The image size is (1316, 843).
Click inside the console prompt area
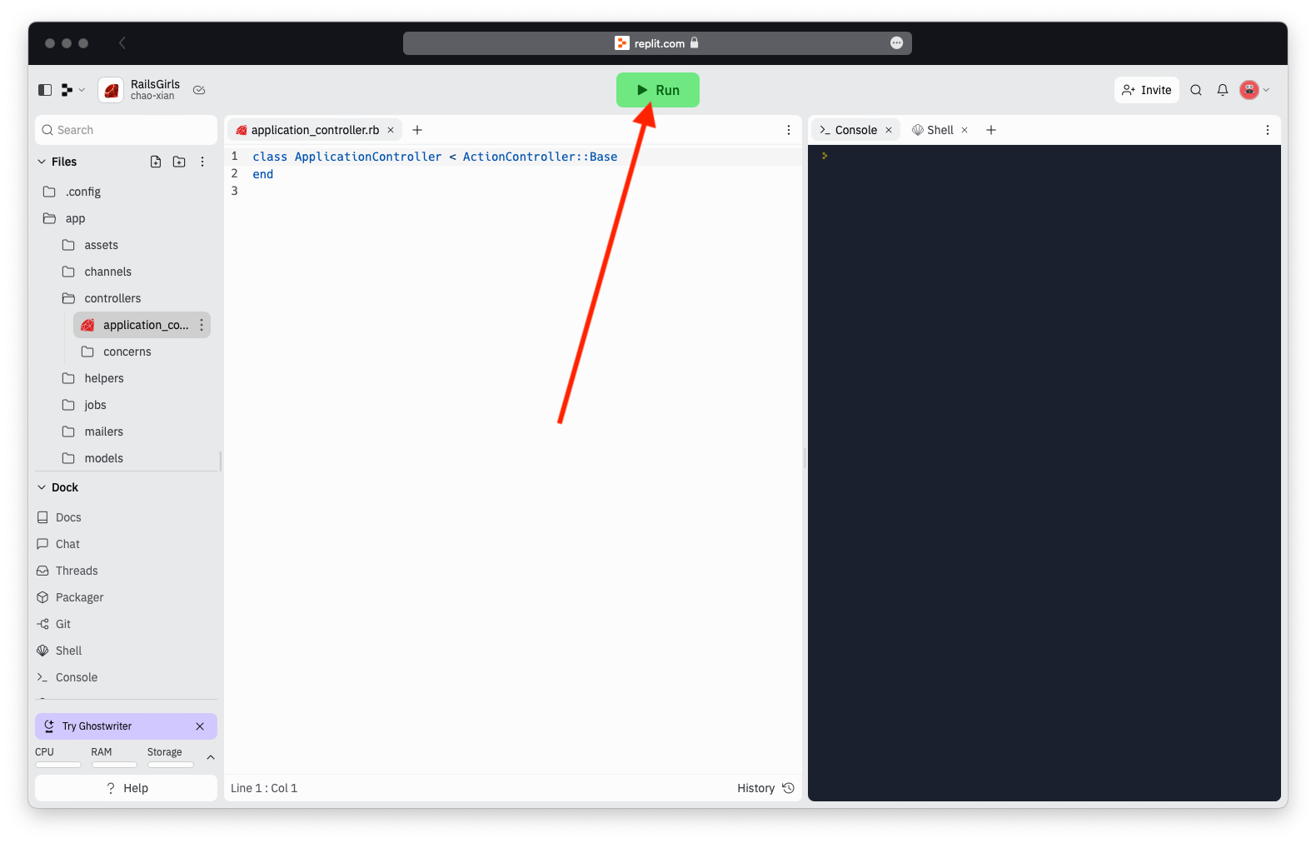1044,473
